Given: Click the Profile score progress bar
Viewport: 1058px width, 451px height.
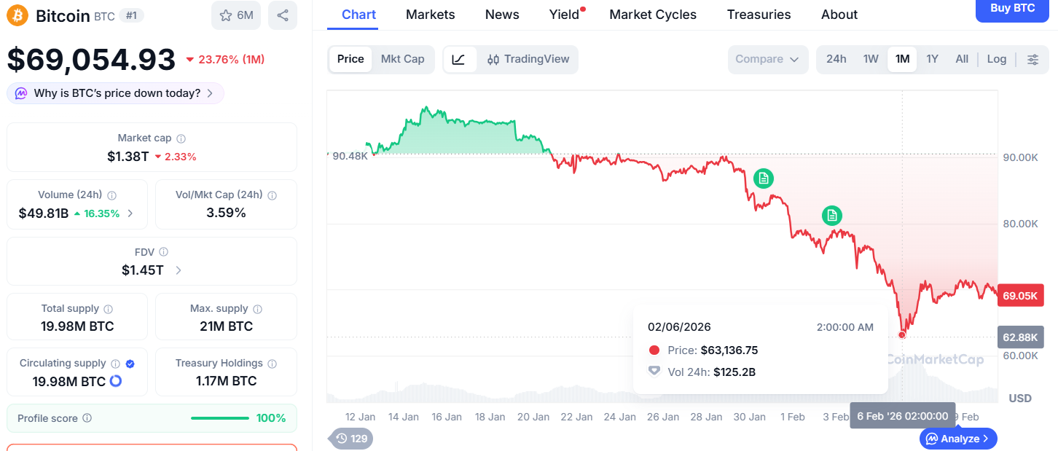Looking at the screenshot, I should tap(219, 418).
